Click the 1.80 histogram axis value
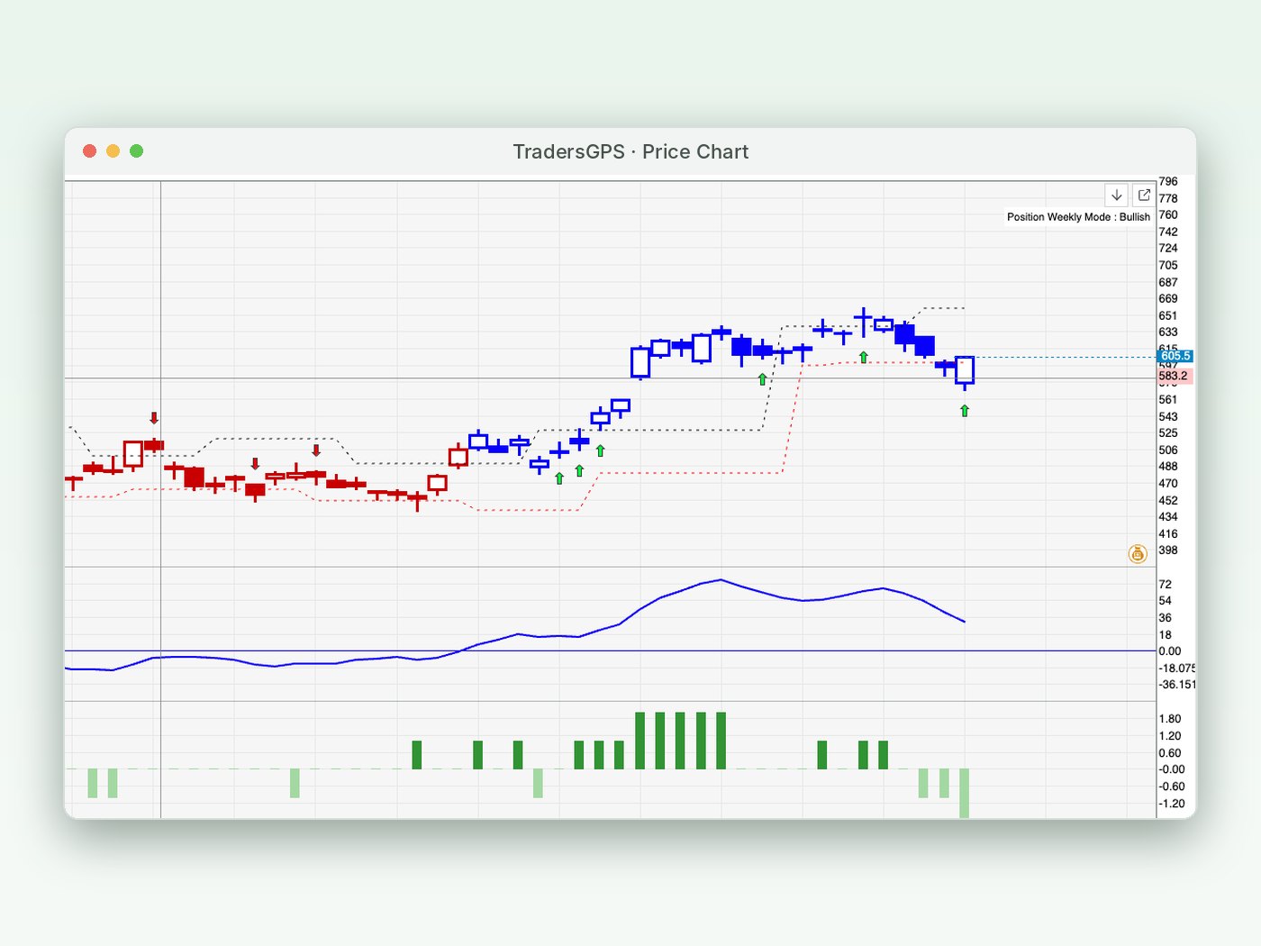1261x946 pixels. point(1170,719)
